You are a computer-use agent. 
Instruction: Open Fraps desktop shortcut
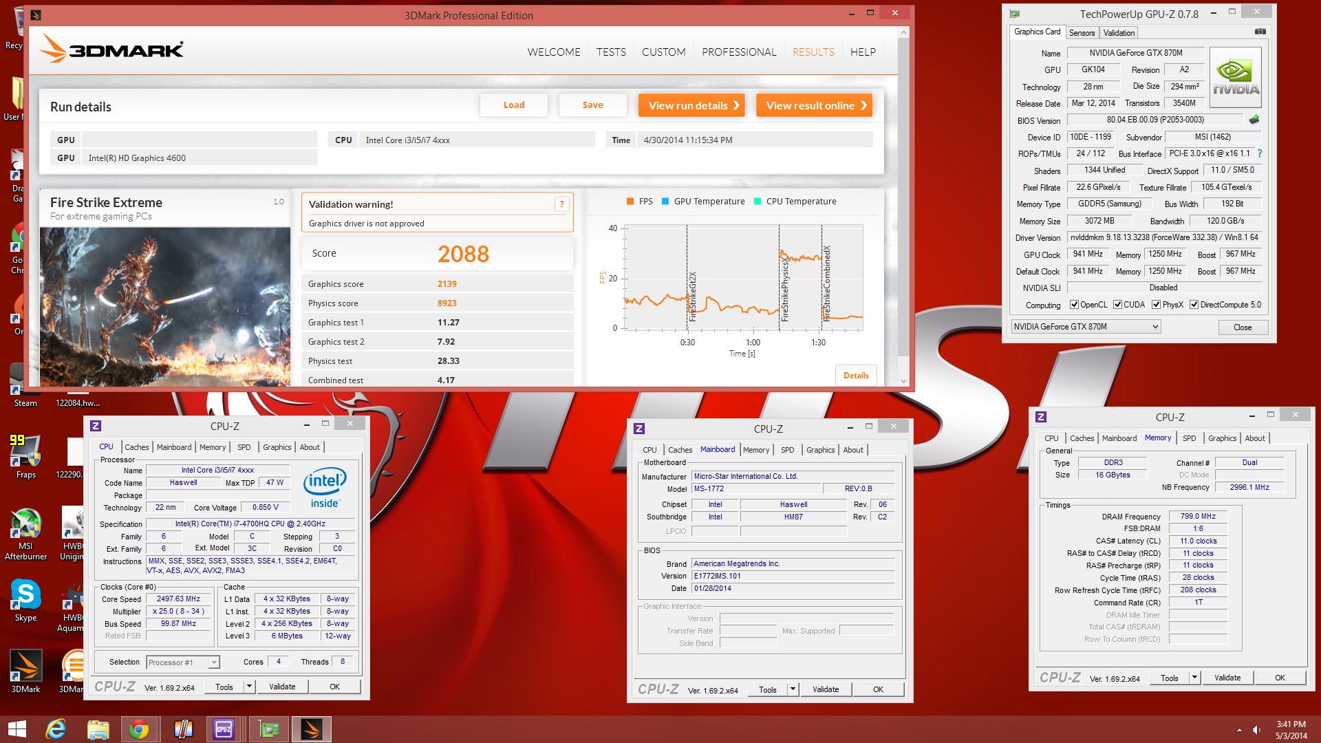[x=25, y=455]
